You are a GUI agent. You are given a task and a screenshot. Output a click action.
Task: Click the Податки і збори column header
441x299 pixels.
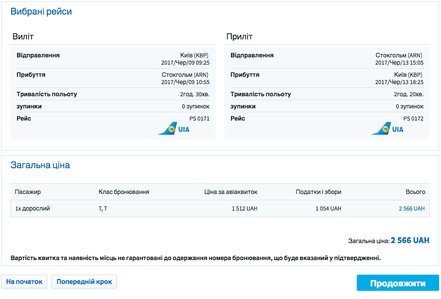[318, 192]
